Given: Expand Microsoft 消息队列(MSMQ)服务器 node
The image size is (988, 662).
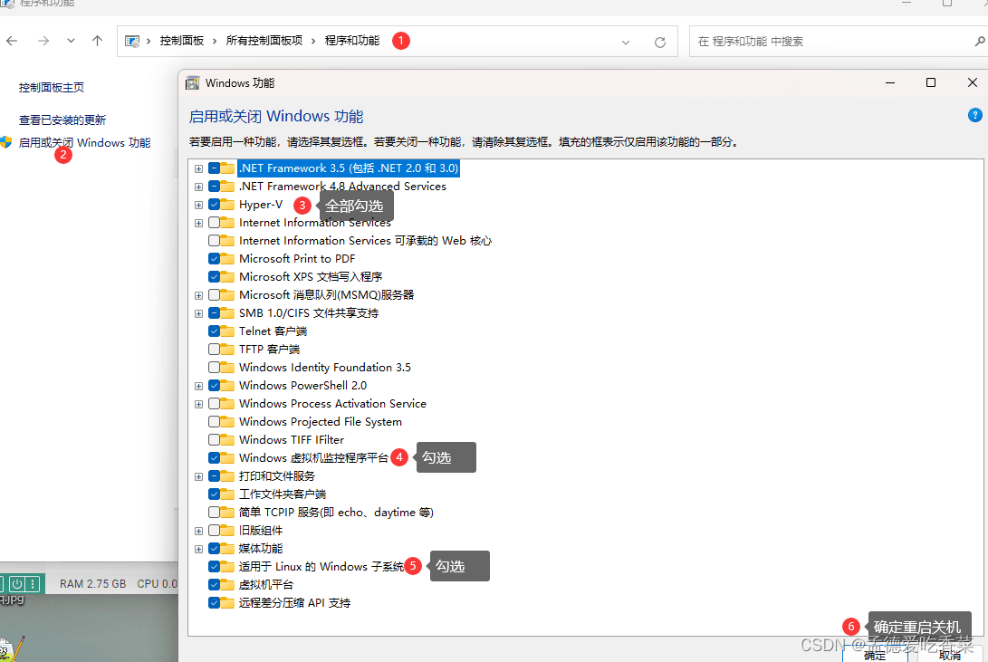Looking at the screenshot, I should click(198, 295).
